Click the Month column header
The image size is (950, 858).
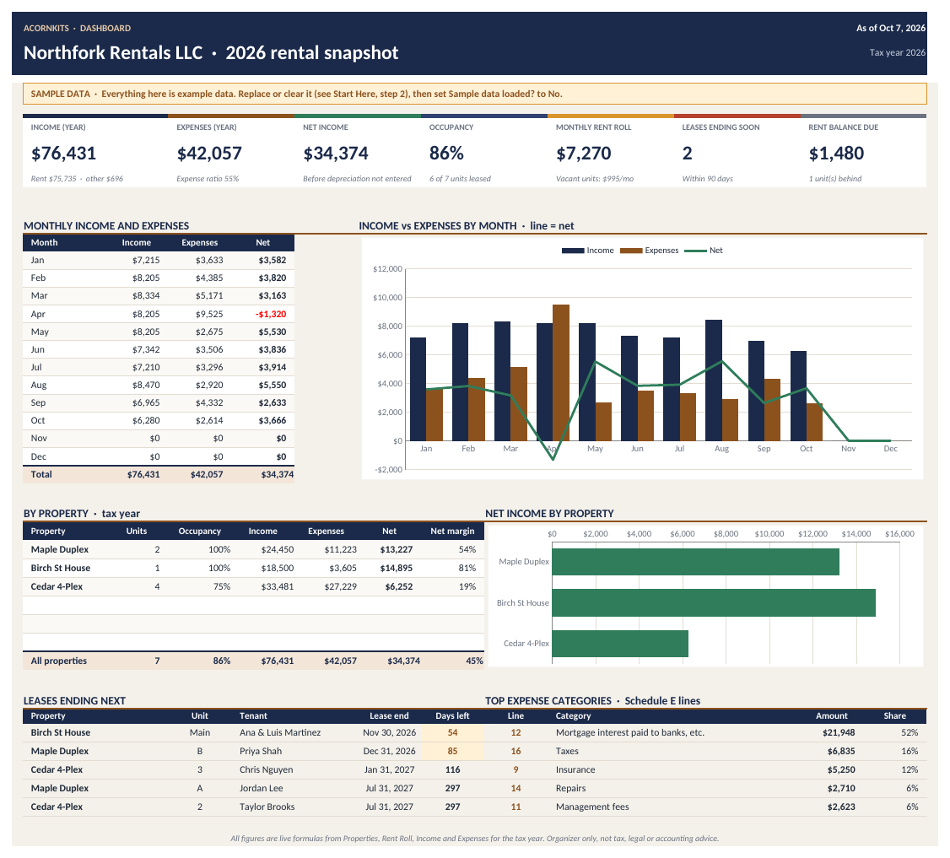(44, 242)
